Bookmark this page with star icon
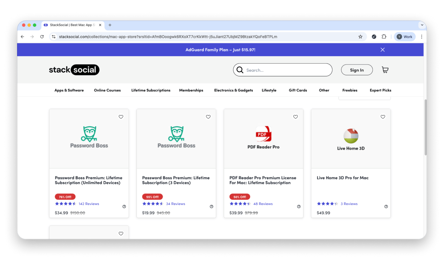 (x=360, y=37)
